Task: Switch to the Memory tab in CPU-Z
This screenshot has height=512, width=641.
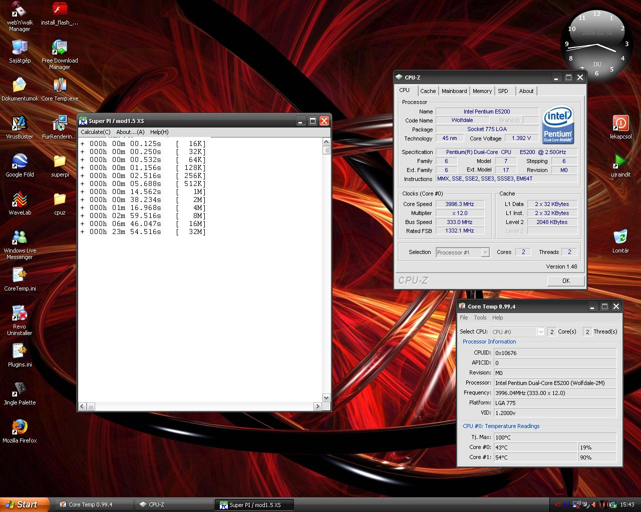Action: click(x=482, y=91)
